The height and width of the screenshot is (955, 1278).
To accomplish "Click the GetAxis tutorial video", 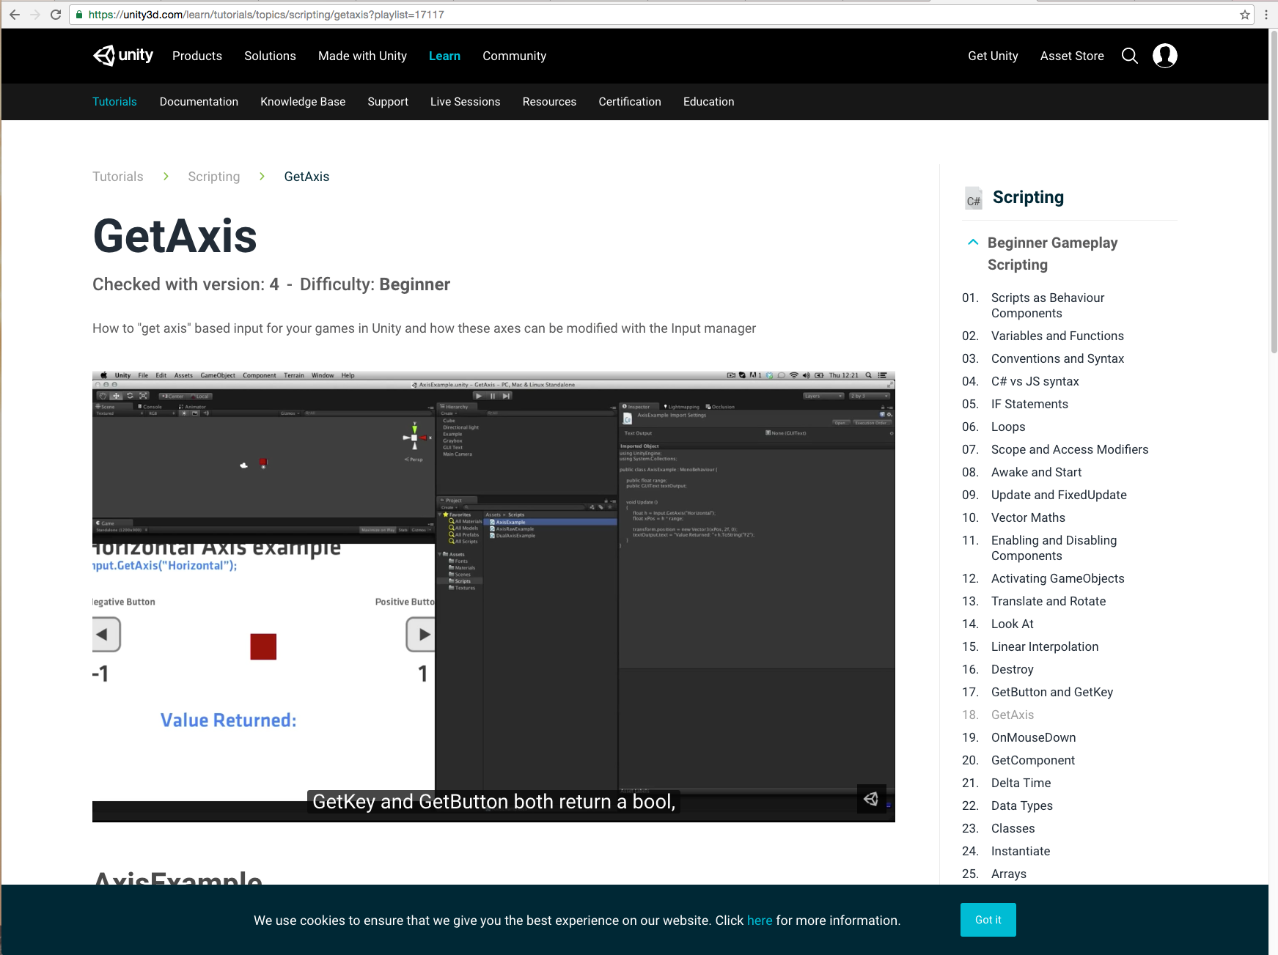I will tap(493, 597).
